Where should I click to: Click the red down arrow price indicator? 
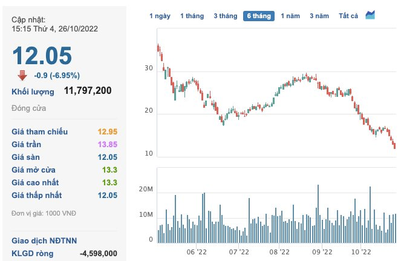(22, 75)
